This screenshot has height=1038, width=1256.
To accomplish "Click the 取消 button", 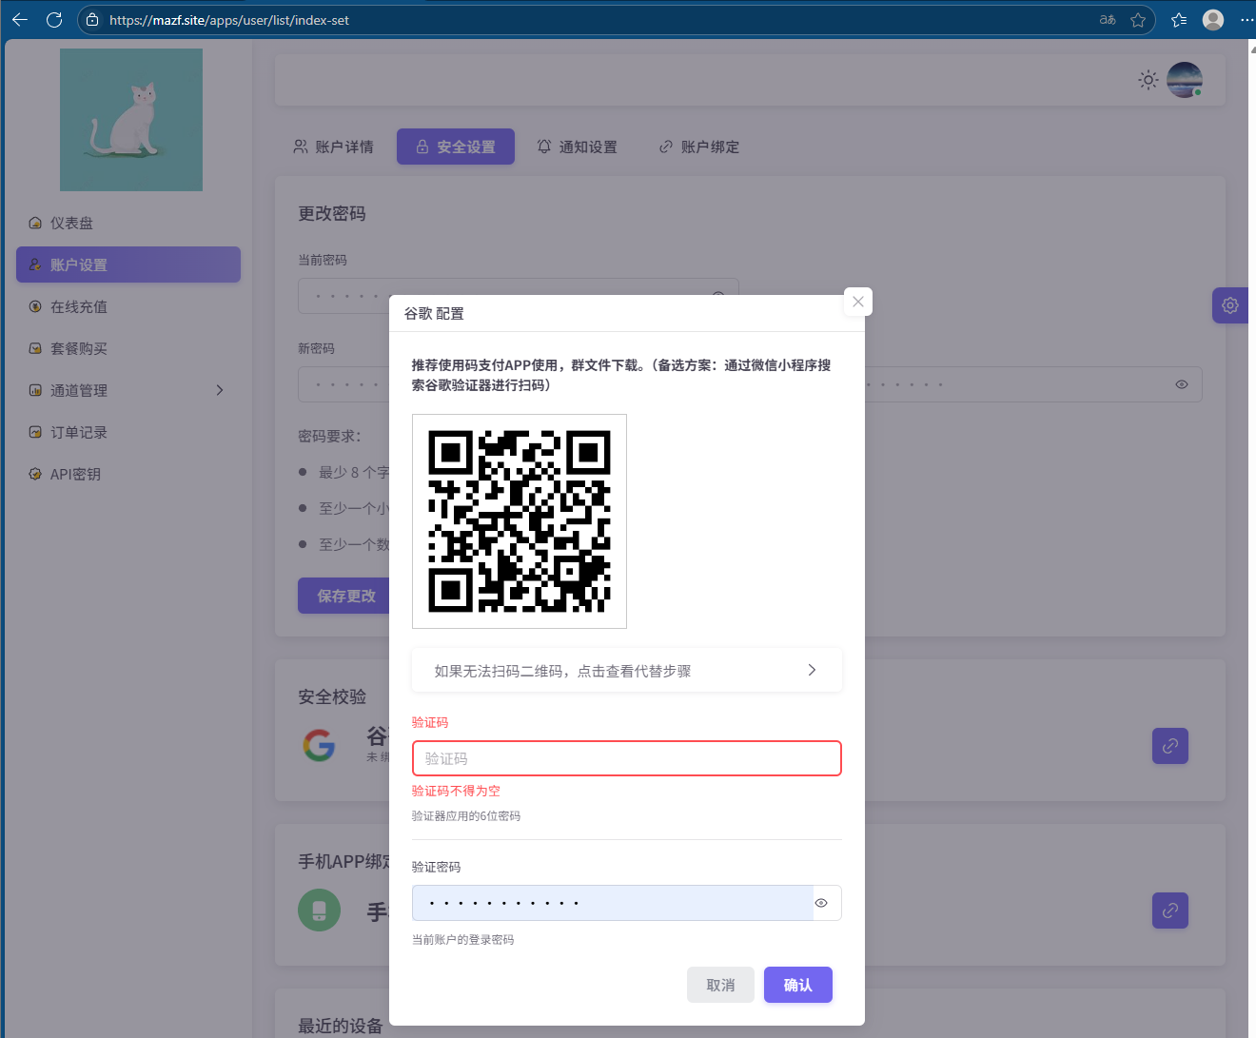I will [x=720, y=985].
